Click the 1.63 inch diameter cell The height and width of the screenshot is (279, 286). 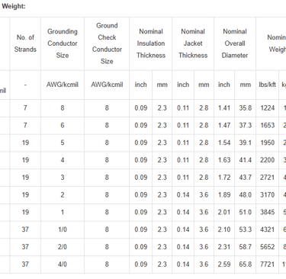click(224, 160)
